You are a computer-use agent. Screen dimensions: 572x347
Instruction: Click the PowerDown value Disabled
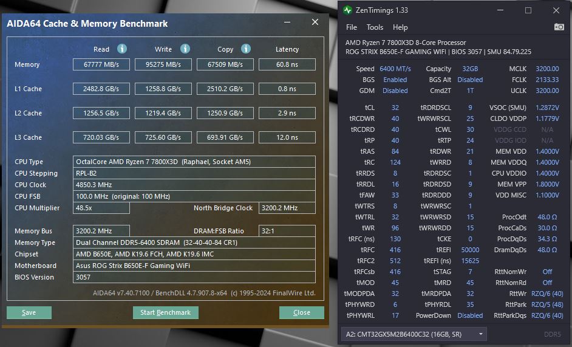pyautogui.click(x=470, y=315)
